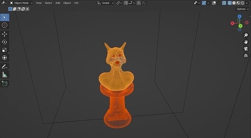Select the Add Cube tool

pos(4,83)
